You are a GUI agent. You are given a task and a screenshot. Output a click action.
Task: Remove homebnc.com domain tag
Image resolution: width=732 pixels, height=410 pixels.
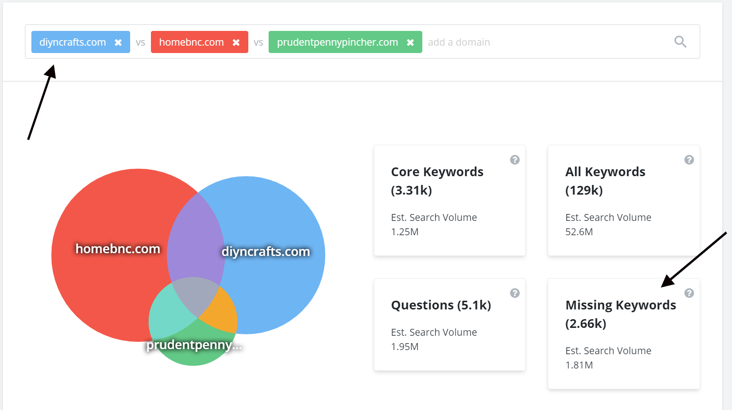coord(236,42)
